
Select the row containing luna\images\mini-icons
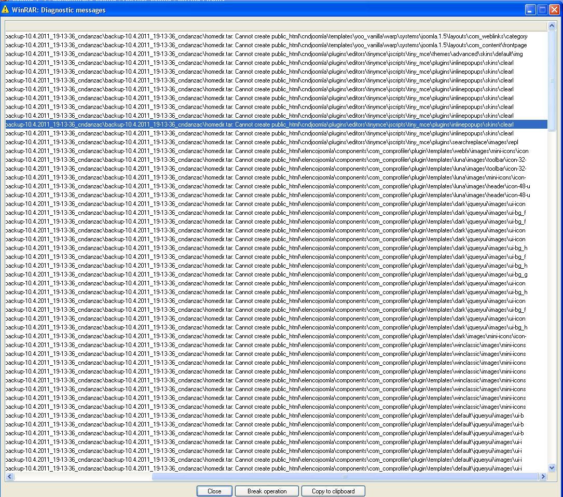276,177
